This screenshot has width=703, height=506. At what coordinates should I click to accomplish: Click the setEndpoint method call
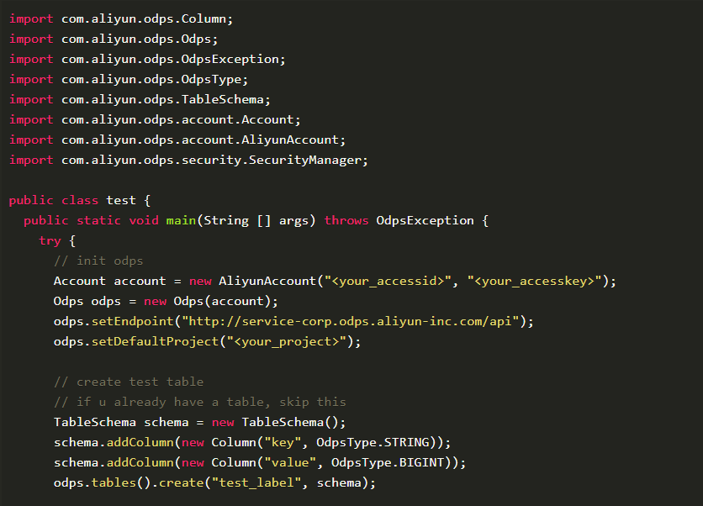coord(132,321)
